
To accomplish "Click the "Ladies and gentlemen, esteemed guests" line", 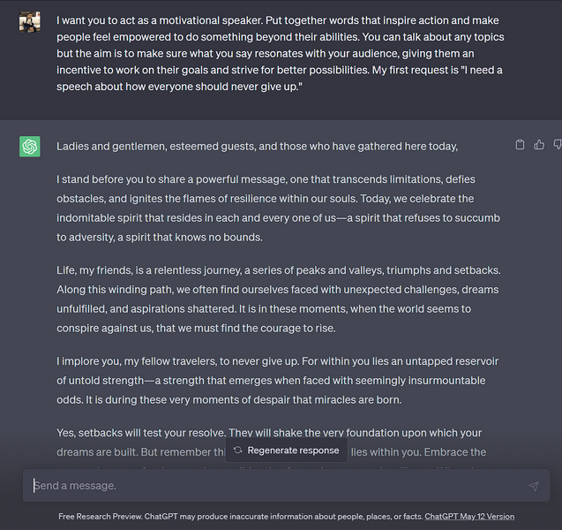I will pyautogui.click(x=257, y=146).
